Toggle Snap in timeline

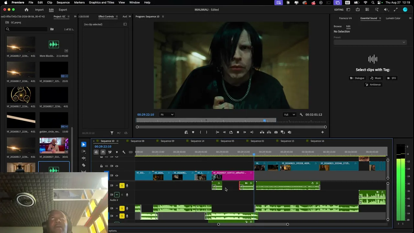103,152
